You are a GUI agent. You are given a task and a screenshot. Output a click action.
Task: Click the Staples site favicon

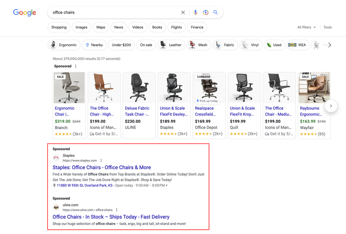56,158
